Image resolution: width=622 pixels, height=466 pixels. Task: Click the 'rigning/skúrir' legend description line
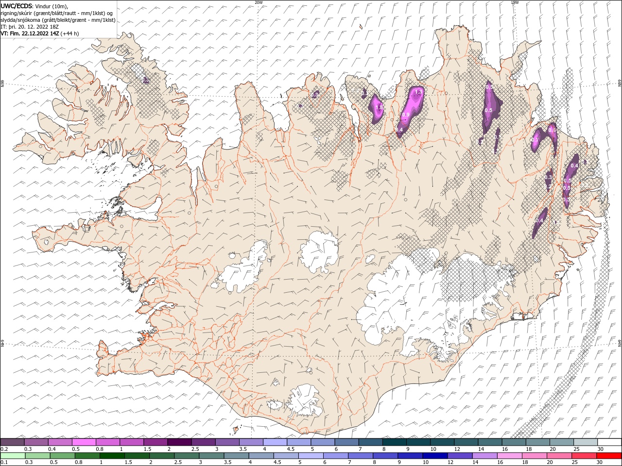pyautogui.click(x=56, y=13)
